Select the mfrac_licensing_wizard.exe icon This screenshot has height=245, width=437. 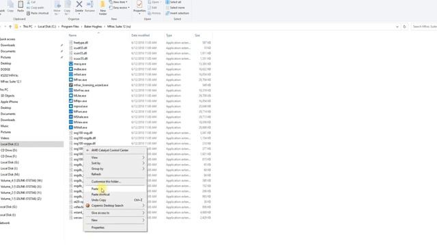[71, 85]
